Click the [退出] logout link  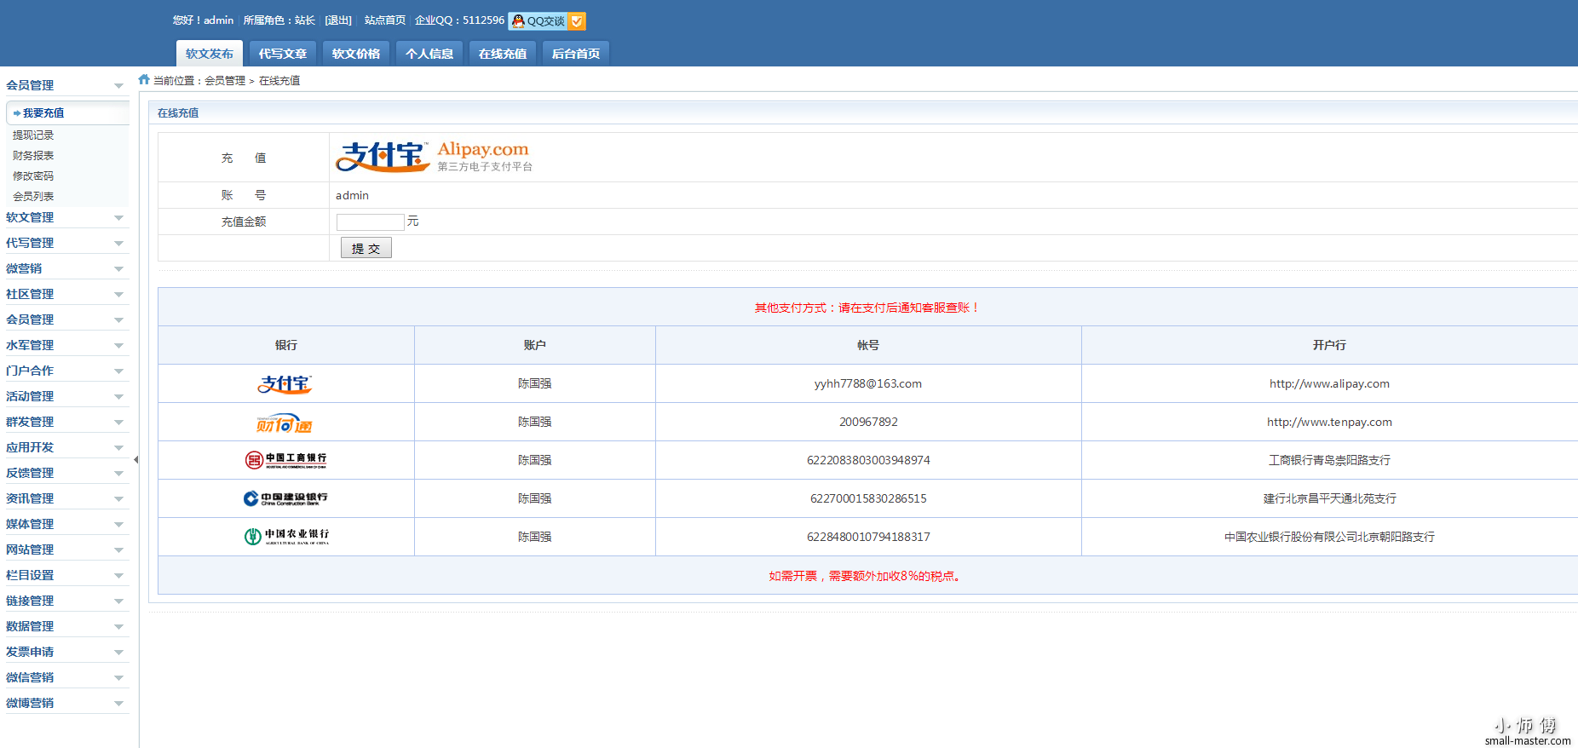pos(338,20)
